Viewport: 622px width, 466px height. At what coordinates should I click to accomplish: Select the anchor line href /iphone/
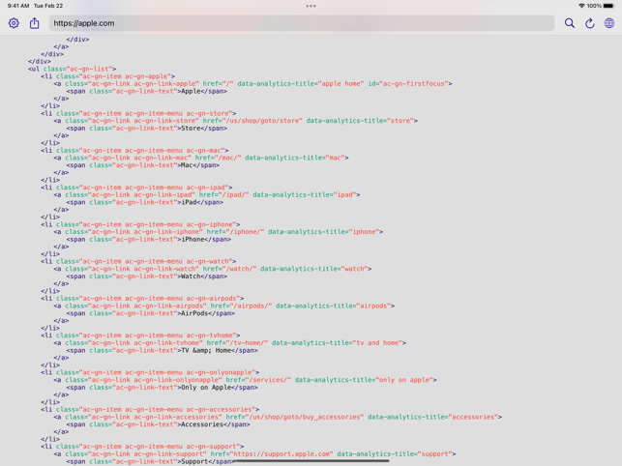tap(219, 232)
